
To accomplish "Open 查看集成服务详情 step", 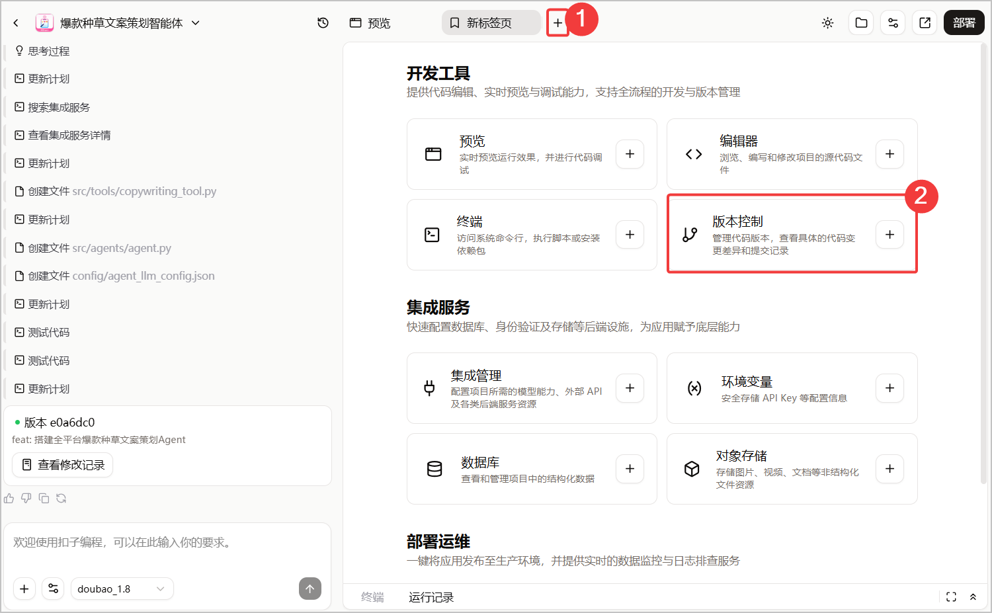I will click(63, 135).
